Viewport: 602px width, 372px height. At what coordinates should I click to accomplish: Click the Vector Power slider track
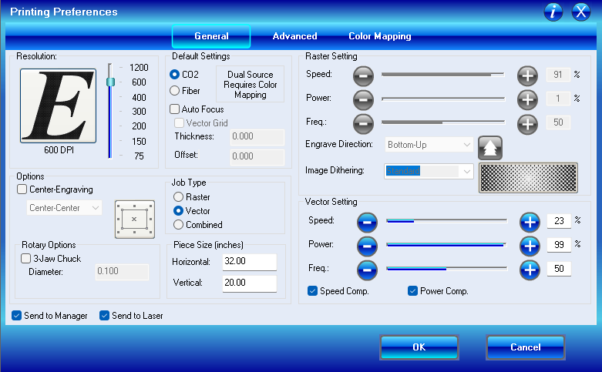(x=446, y=245)
